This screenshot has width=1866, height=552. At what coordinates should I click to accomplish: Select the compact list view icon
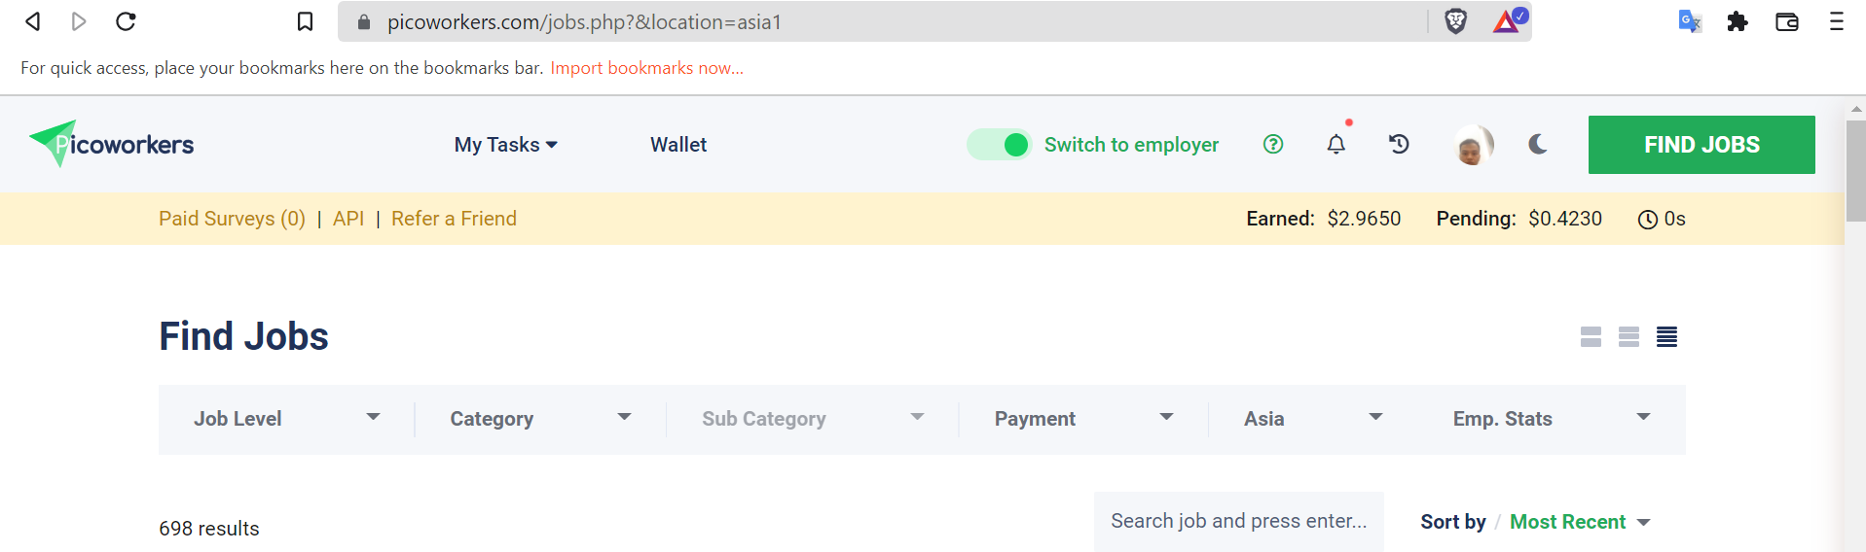[x=1666, y=336]
